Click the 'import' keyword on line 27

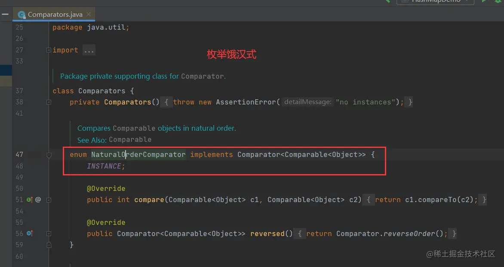tap(65, 50)
